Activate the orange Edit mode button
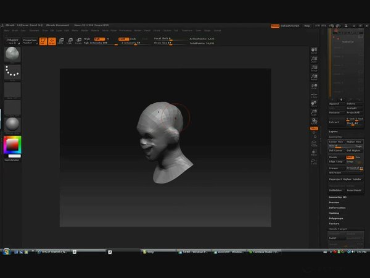 43,41
